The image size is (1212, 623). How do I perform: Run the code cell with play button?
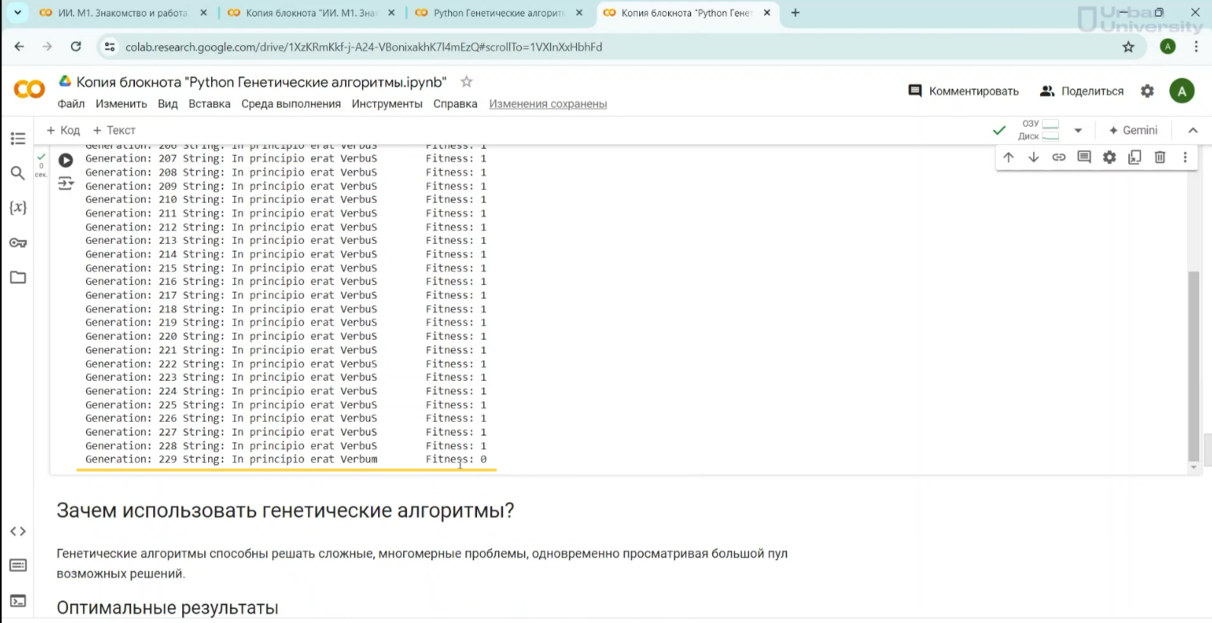pos(66,161)
